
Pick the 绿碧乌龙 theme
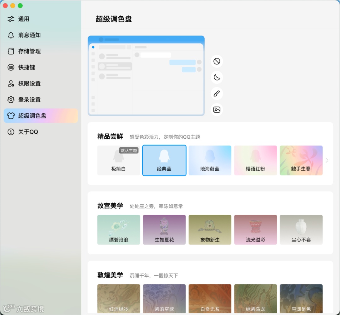coord(255,299)
